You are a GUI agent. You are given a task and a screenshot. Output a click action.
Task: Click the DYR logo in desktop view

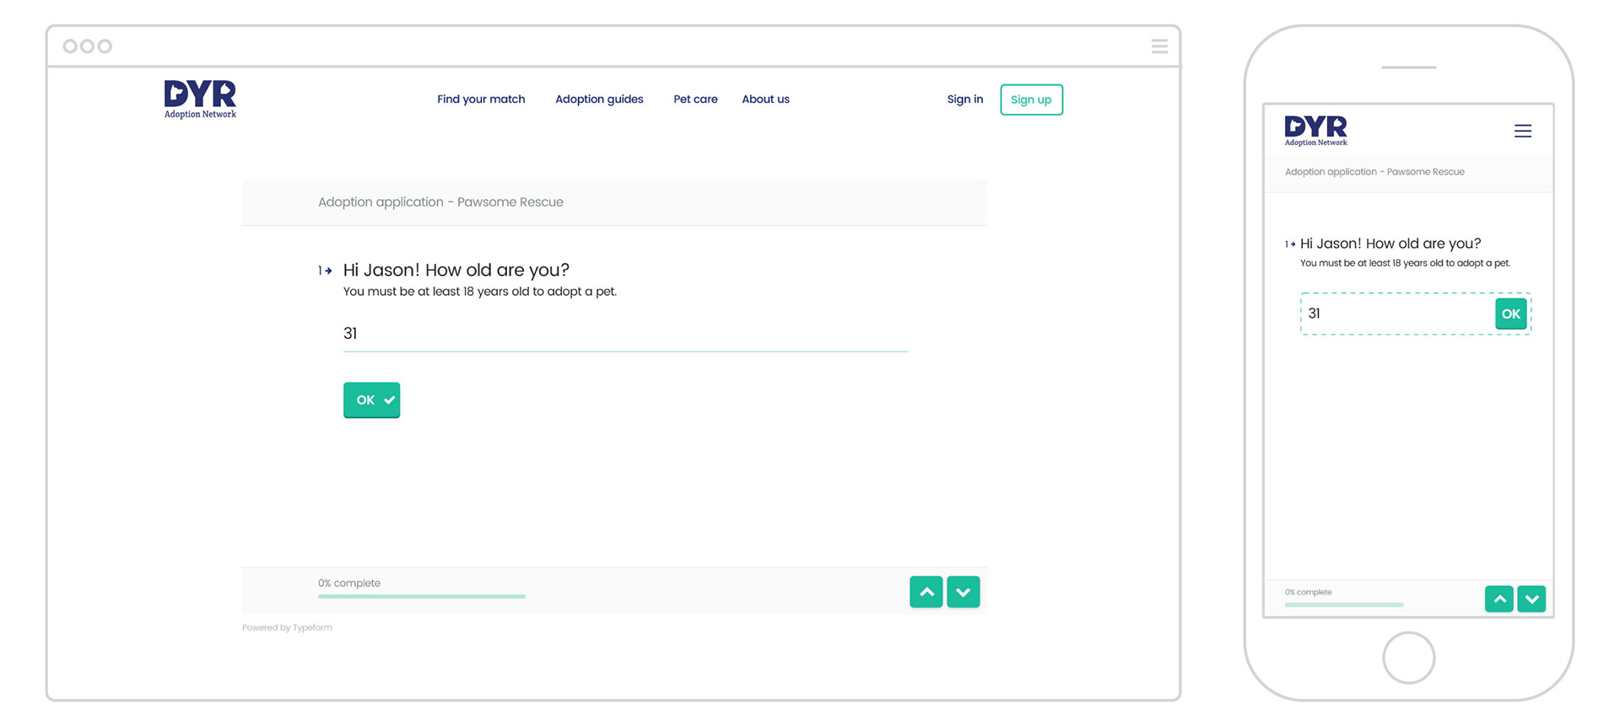(200, 99)
